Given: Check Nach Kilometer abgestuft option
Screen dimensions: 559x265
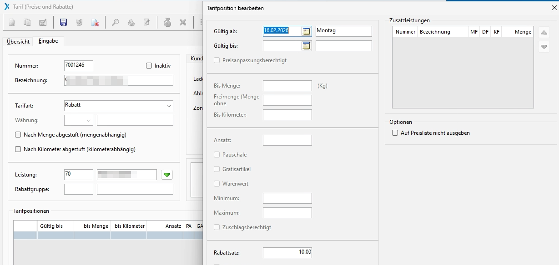Looking at the screenshot, I should (18, 149).
